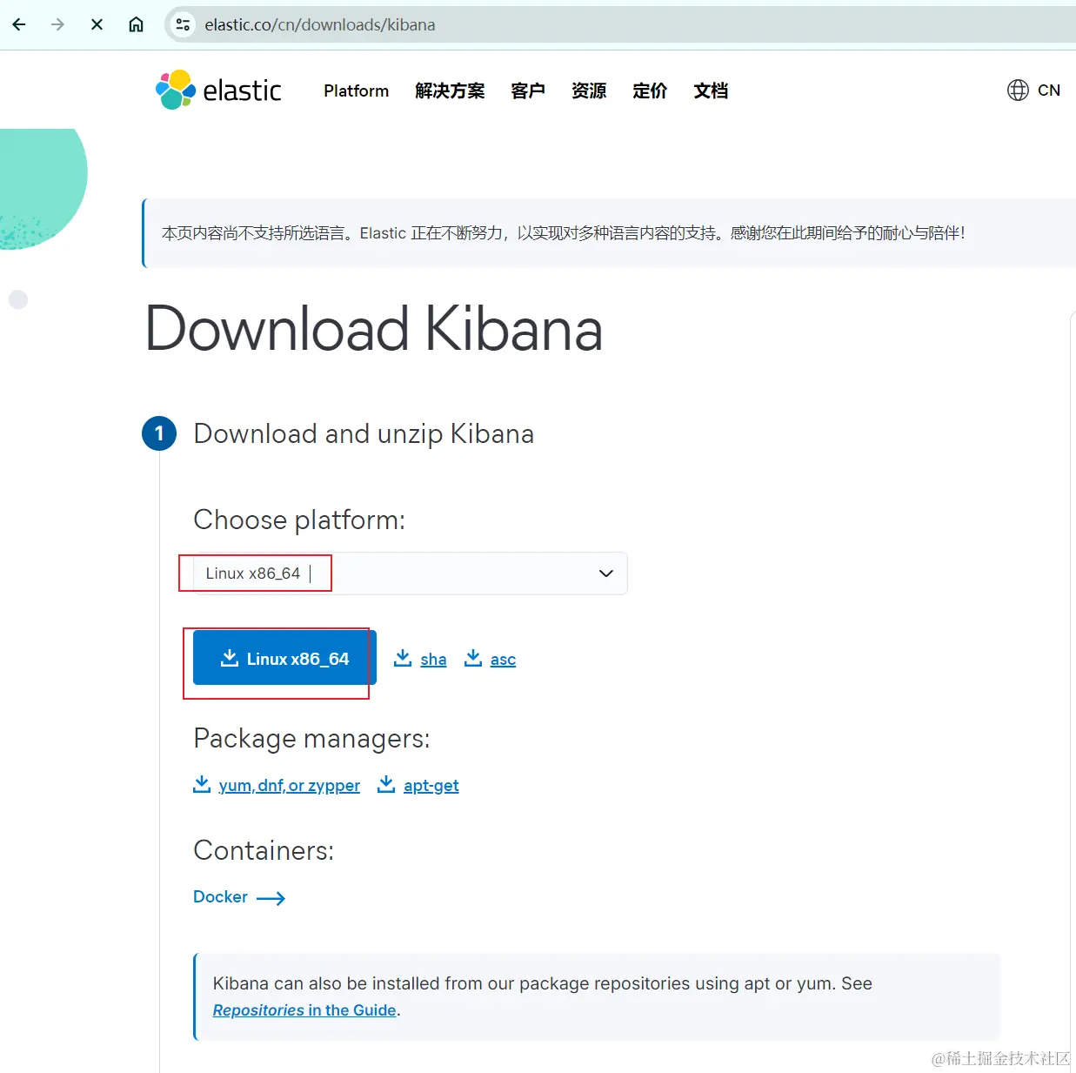Click the 'Package managers:' heading

click(311, 738)
